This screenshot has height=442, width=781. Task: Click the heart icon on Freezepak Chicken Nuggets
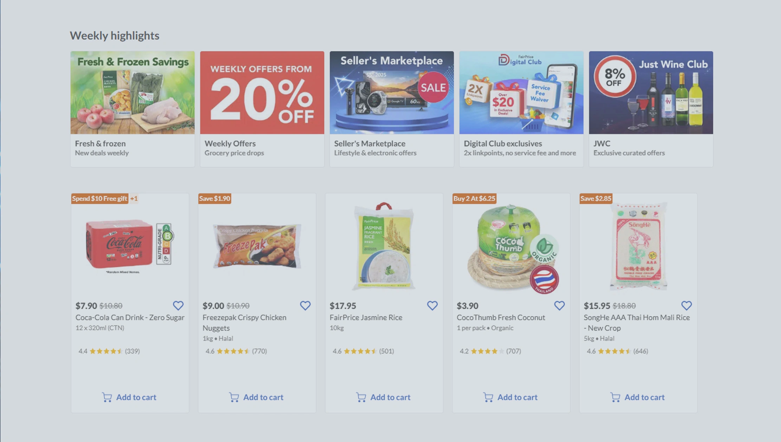(x=305, y=305)
